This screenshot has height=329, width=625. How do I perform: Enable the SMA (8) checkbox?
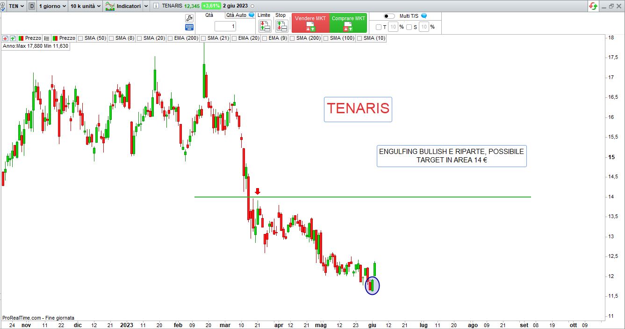coord(112,38)
